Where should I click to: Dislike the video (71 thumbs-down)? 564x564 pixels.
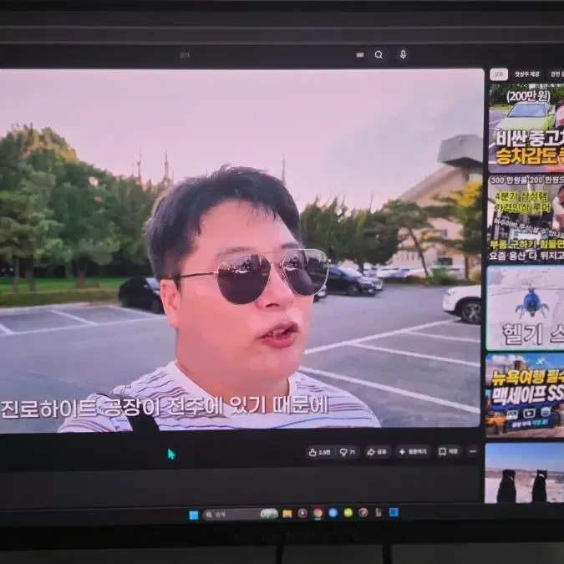coord(348,452)
